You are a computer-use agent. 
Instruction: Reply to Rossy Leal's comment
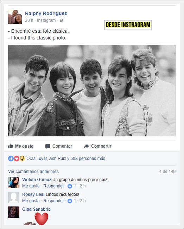point(54,201)
